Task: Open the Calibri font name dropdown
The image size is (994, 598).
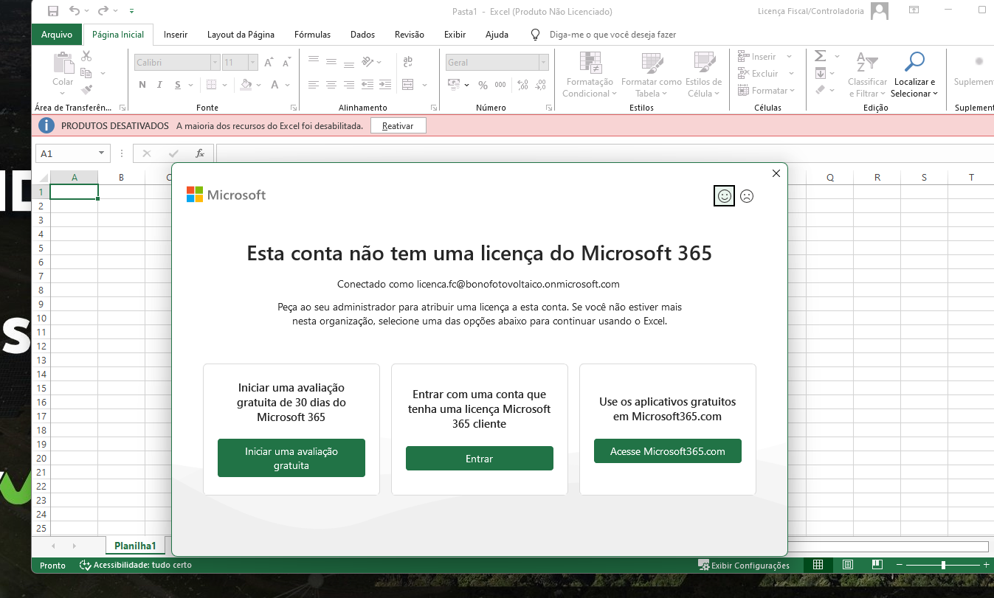Action: pyautogui.click(x=215, y=63)
